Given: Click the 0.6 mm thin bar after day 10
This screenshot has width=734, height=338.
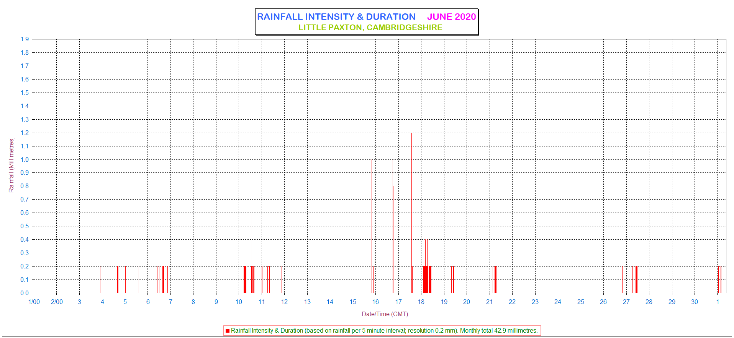Looking at the screenshot, I should (252, 253).
